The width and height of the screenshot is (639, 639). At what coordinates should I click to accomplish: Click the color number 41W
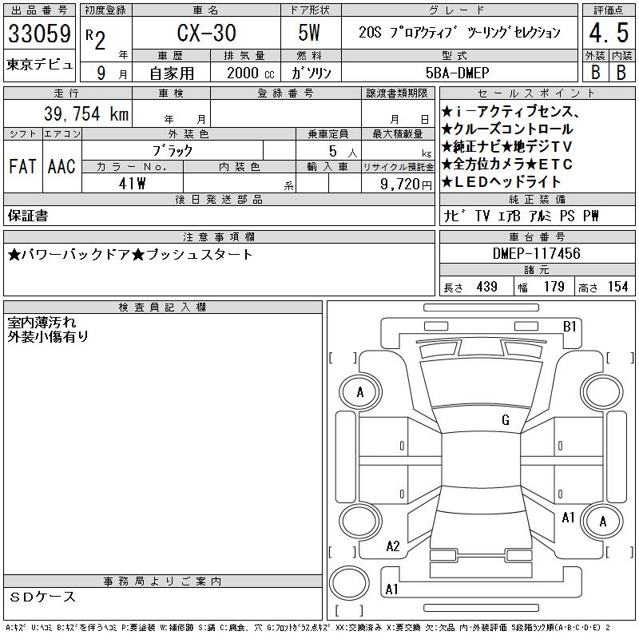(x=132, y=184)
